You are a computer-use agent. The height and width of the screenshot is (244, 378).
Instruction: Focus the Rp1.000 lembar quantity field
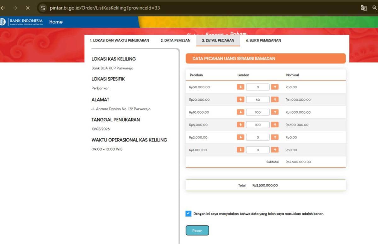pos(258,150)
